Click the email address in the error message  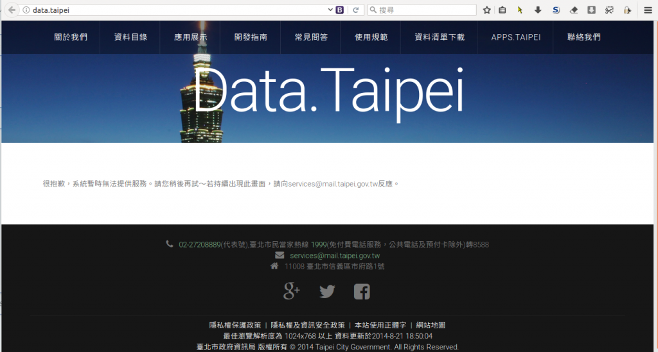[x=333, y=184]
